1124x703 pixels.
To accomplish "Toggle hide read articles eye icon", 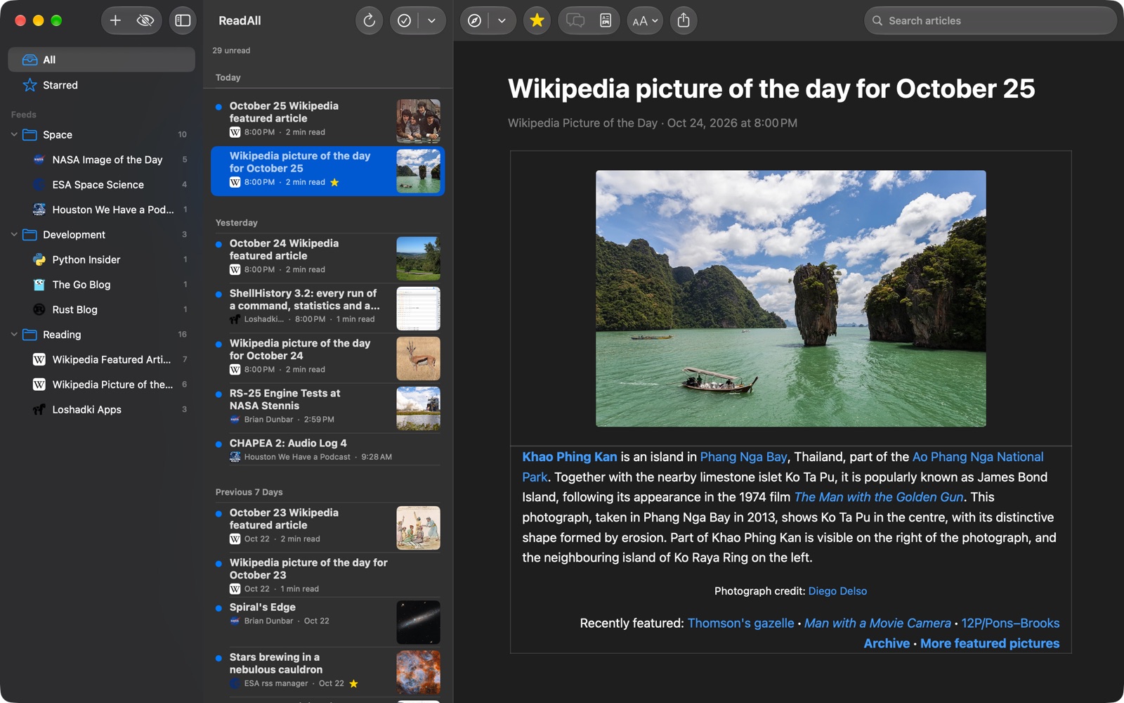I will pos(145,20).
